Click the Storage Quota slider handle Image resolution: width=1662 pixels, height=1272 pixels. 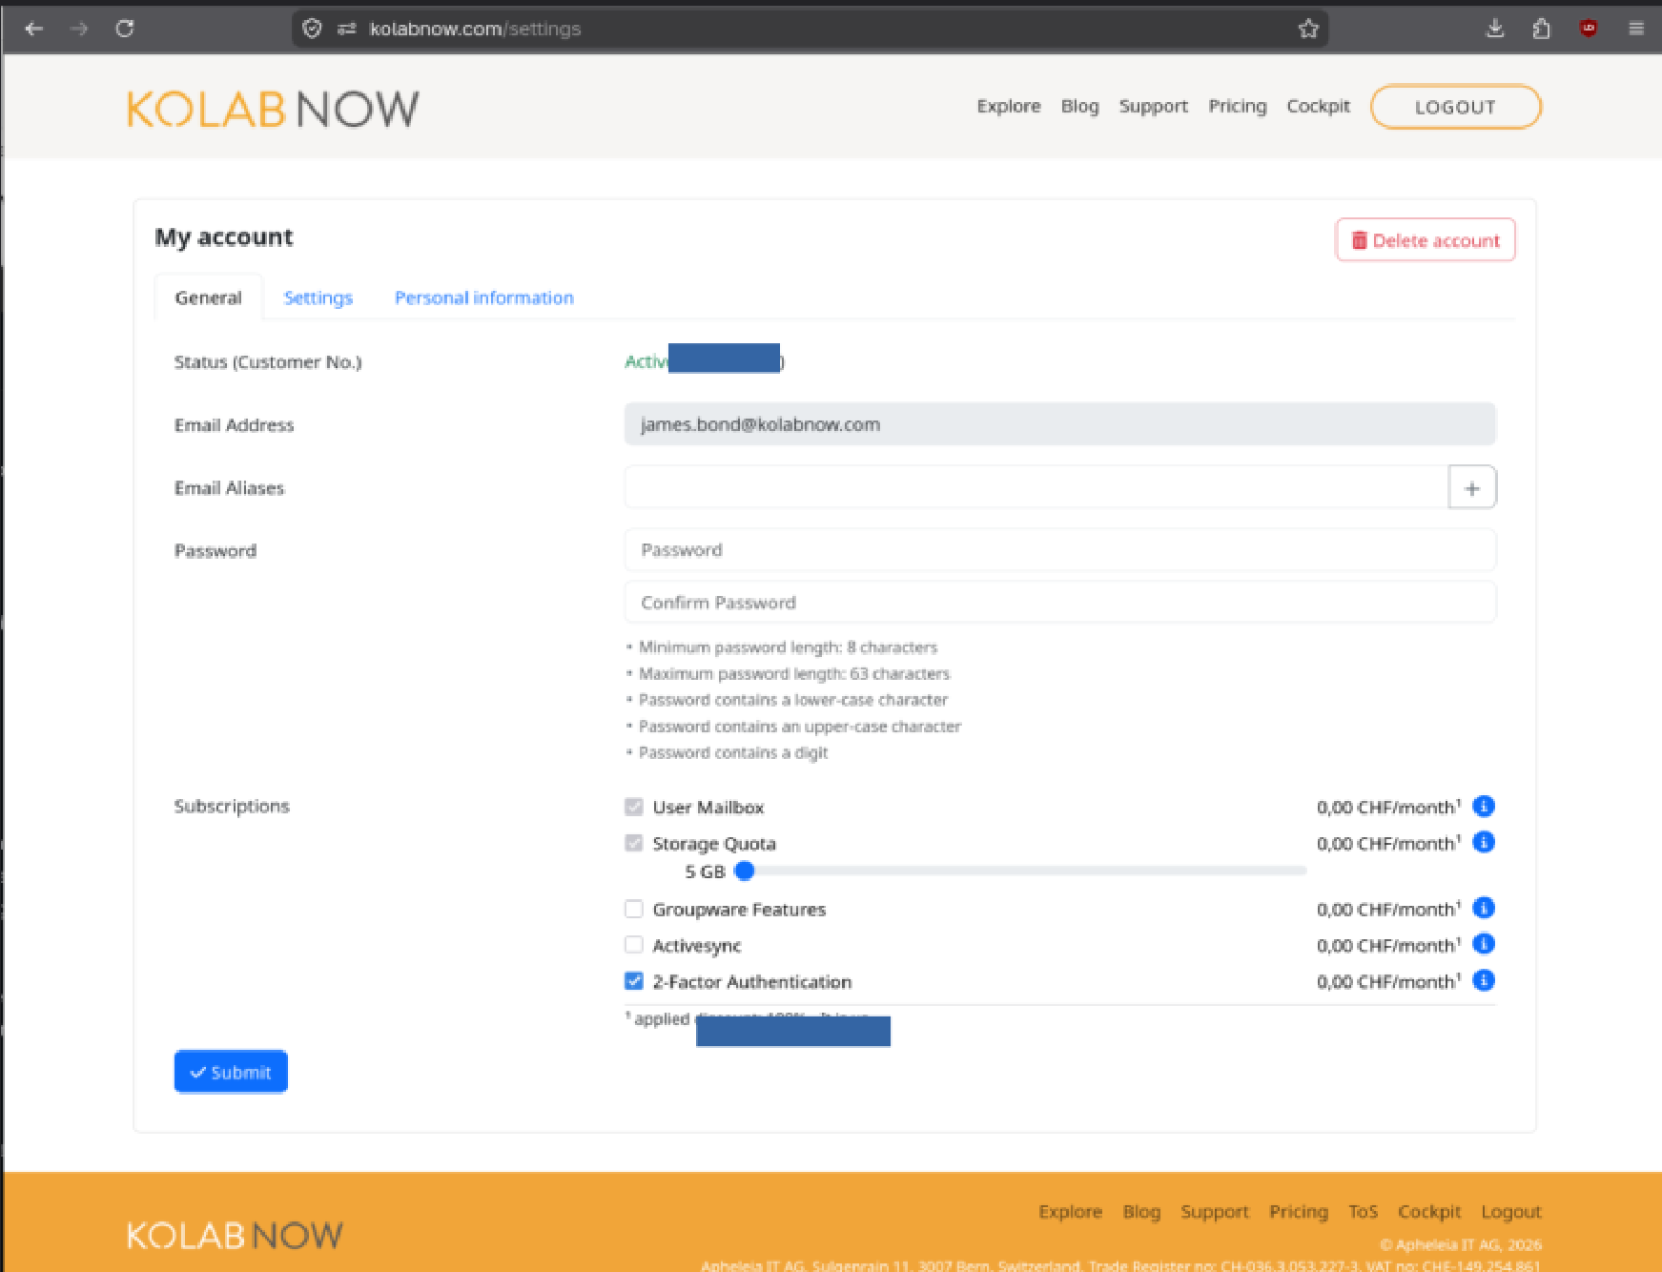746,871
